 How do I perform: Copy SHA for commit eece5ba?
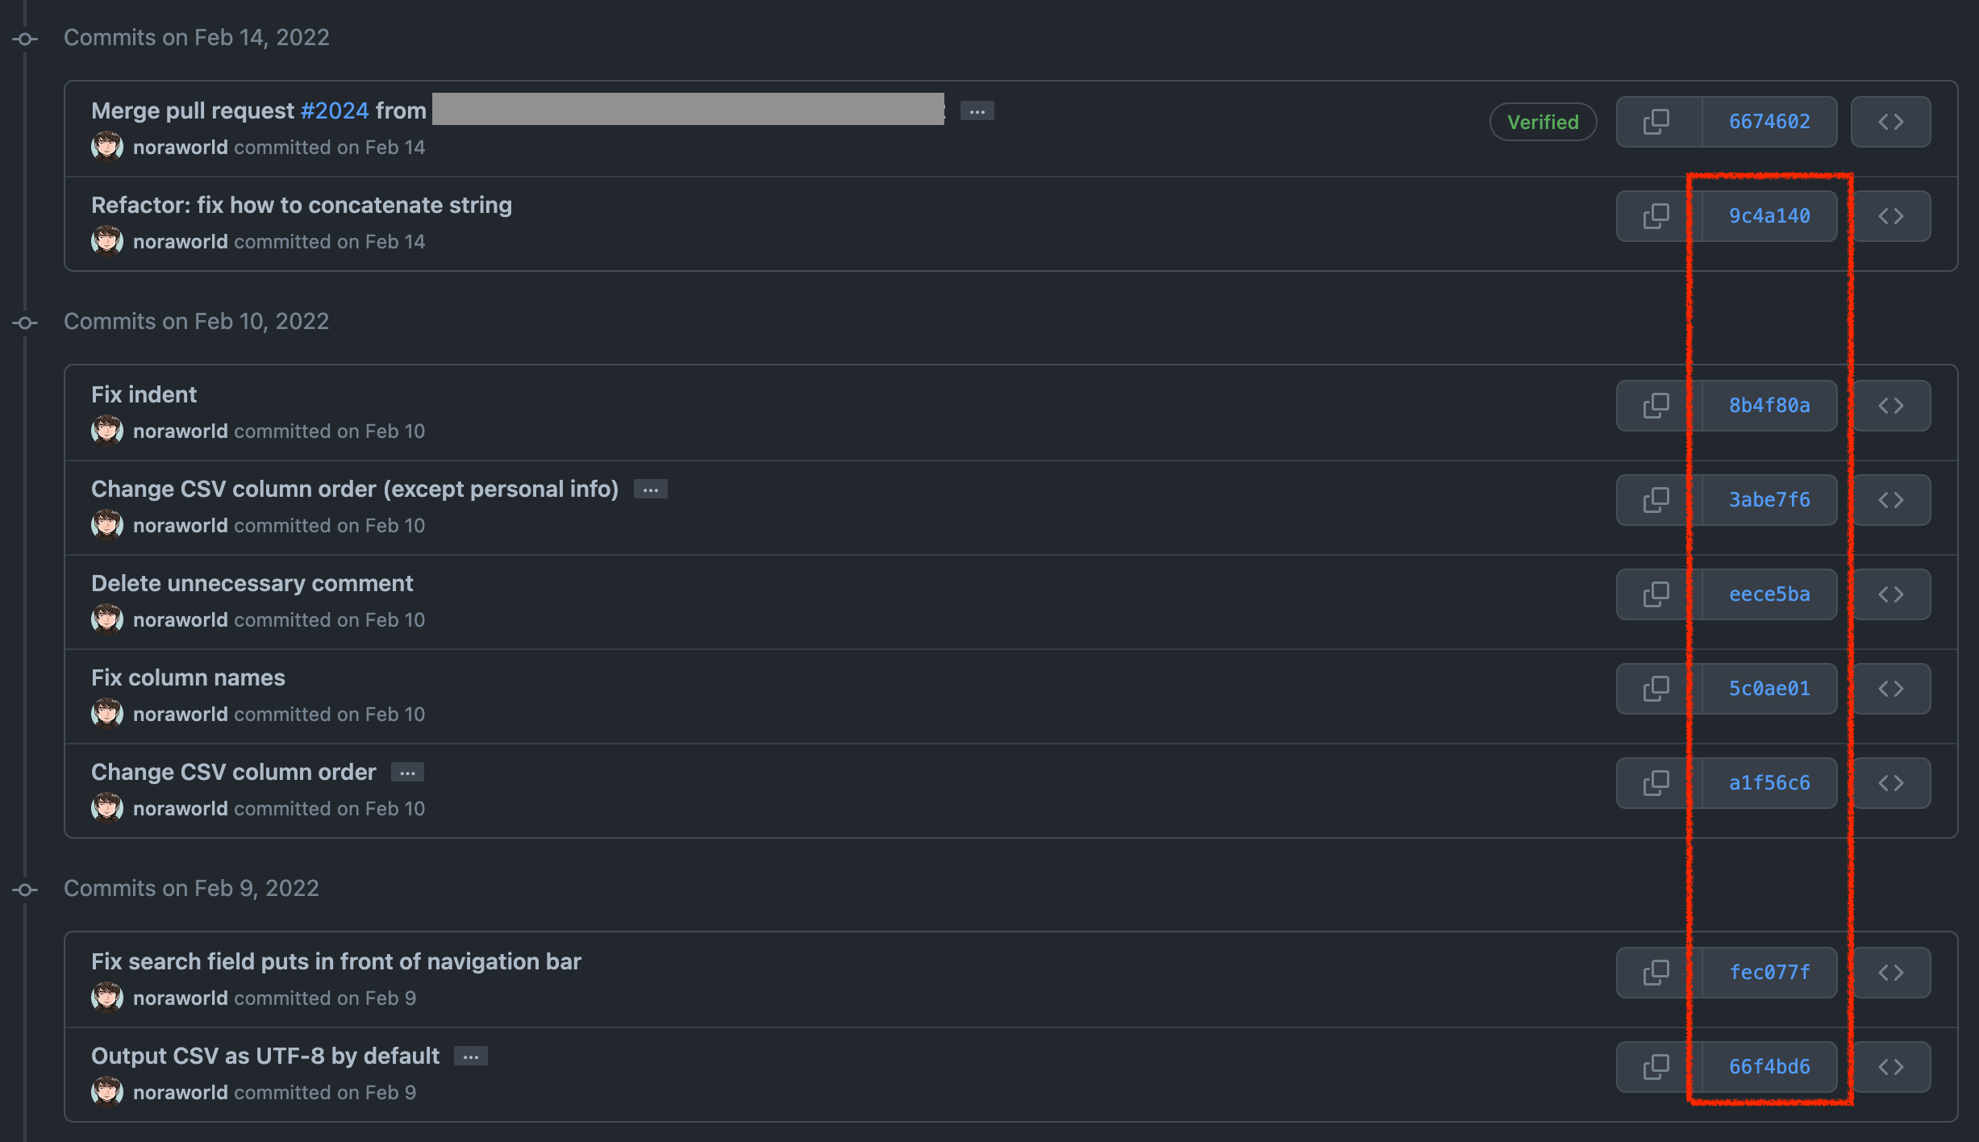[x=1657, y=594]
